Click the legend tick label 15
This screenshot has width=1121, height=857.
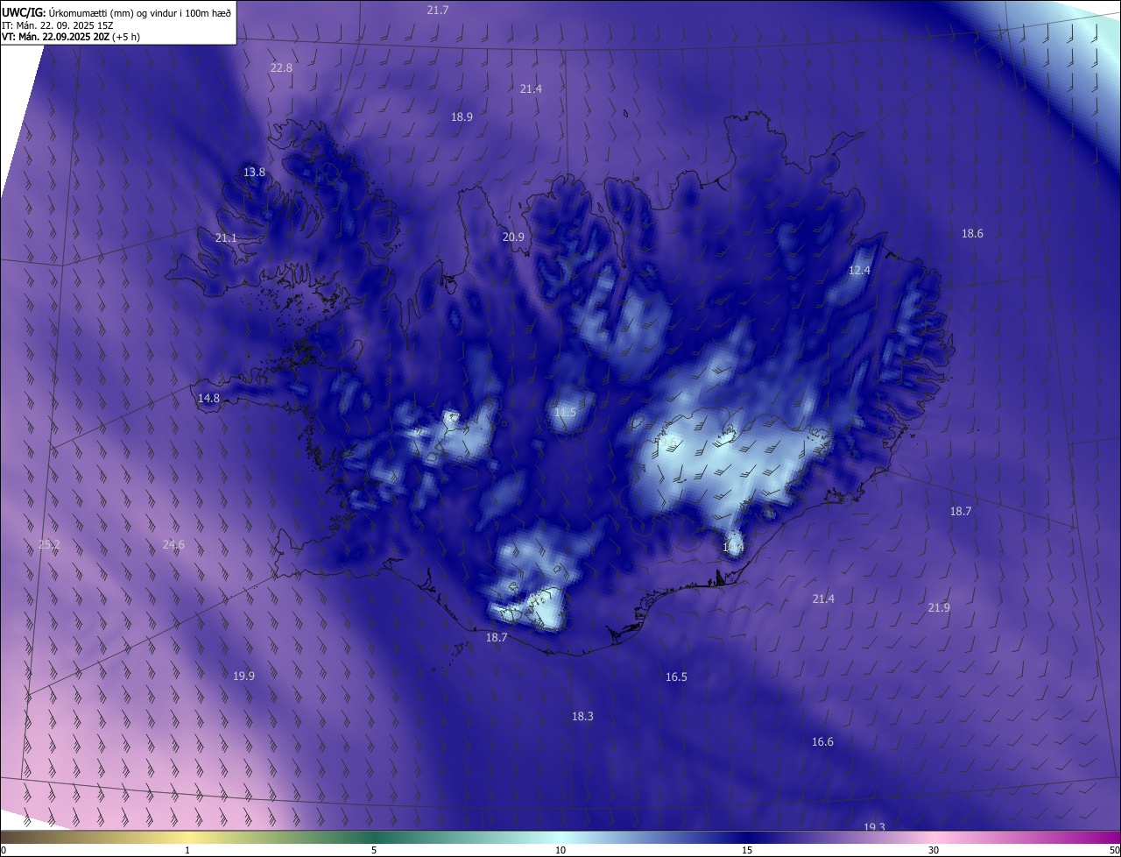[747, 850]
